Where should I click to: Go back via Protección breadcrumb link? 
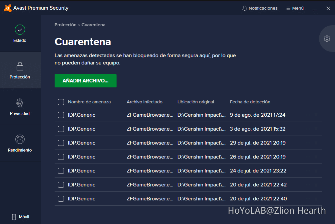click(65, 25)
